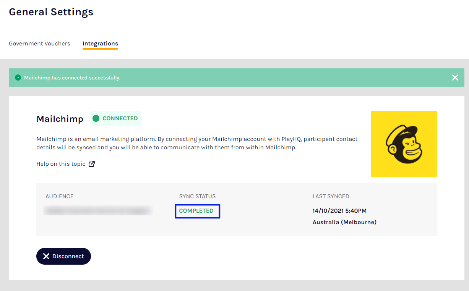This screenshot has width=469, height=291.
Task: Click the highlighted COMPLETED sync status
Action: 197,211
